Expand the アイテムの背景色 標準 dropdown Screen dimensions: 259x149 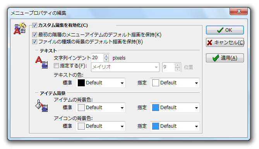click(x=100, y=108)
